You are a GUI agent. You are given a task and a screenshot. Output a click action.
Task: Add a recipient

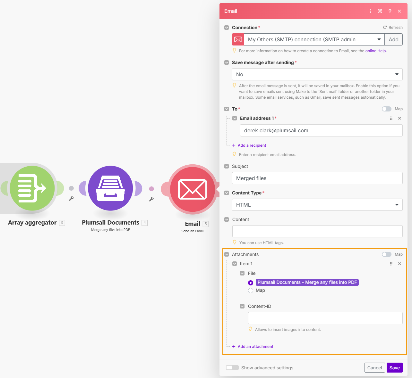tap(249, 145)
